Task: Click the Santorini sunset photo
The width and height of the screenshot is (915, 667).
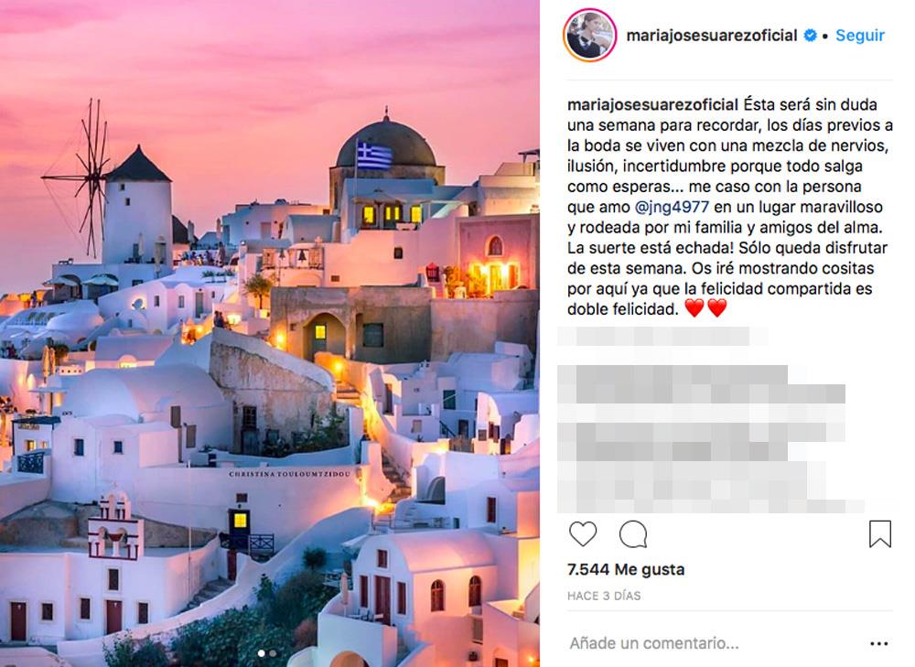Action: coord(270,333)
